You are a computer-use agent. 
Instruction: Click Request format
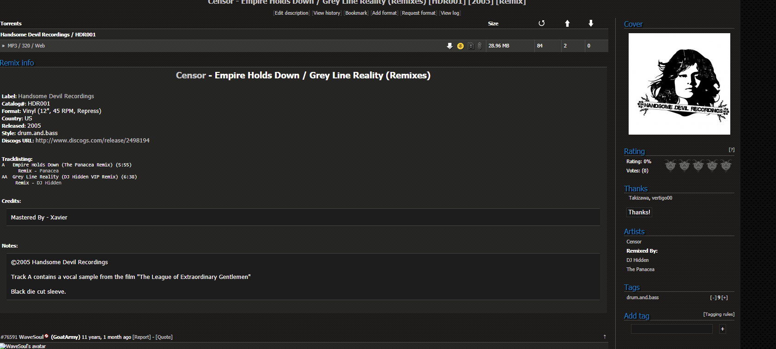click(418, 13)
